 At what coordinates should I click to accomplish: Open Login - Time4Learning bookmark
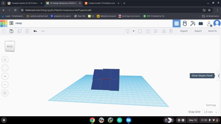[13, 16]
